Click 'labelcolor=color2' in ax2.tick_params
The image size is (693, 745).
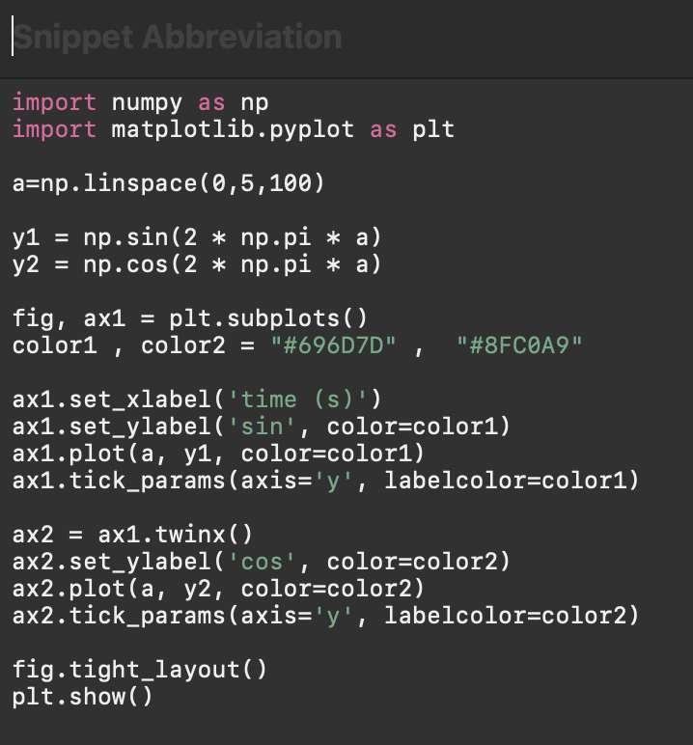[506, 617]
